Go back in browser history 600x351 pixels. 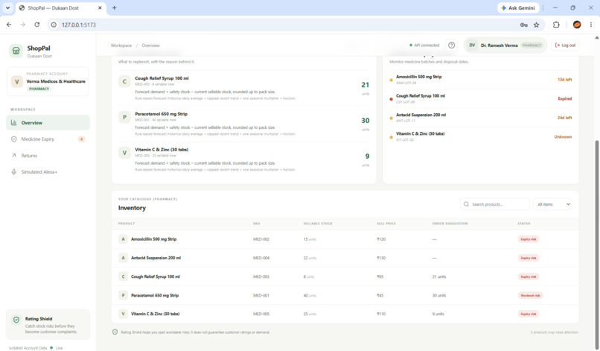click(x=9, y=25)
